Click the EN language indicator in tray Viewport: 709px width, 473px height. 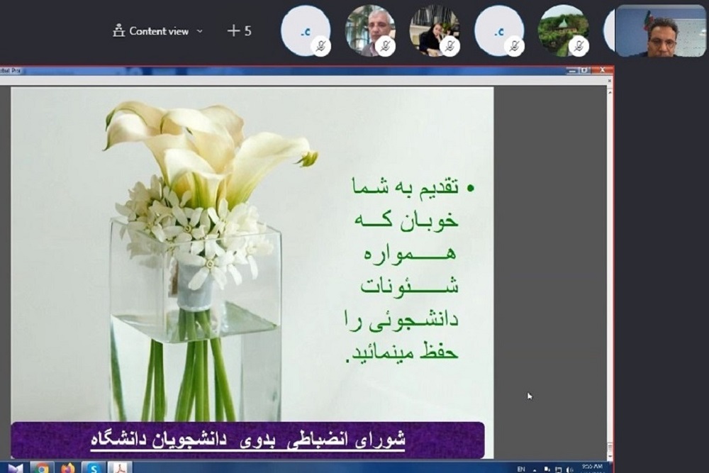pos(522,469)
